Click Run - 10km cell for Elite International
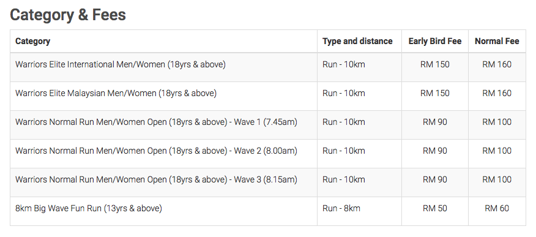536x237 pixels. pos(343,64)
